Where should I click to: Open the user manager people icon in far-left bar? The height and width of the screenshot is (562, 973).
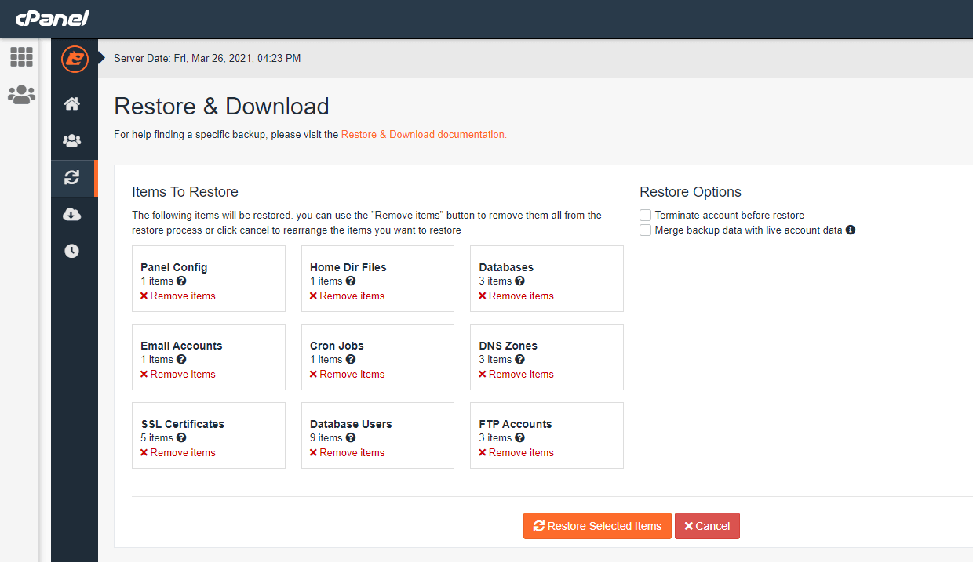coord(21,95)
